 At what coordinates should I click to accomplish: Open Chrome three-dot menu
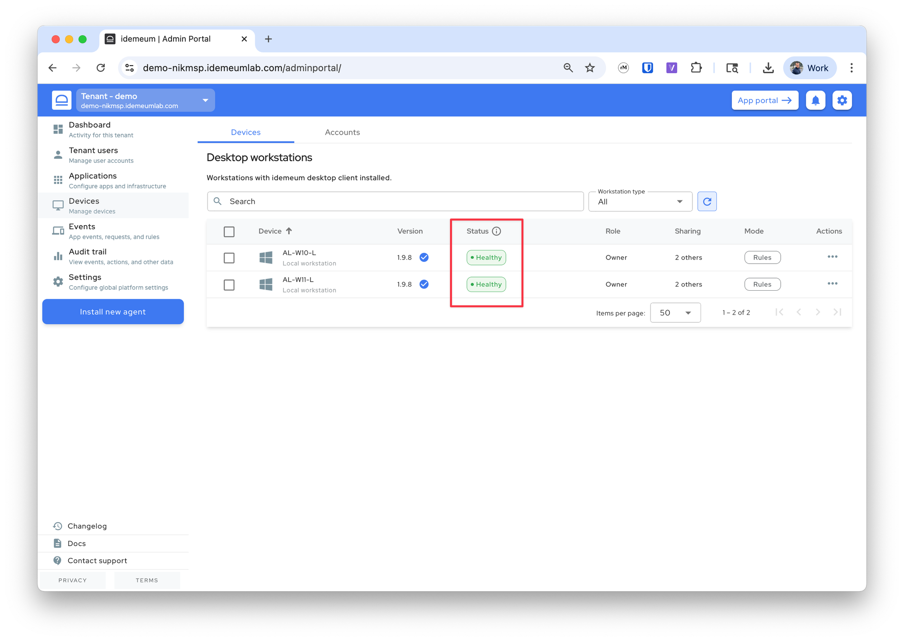coord(852,68)
